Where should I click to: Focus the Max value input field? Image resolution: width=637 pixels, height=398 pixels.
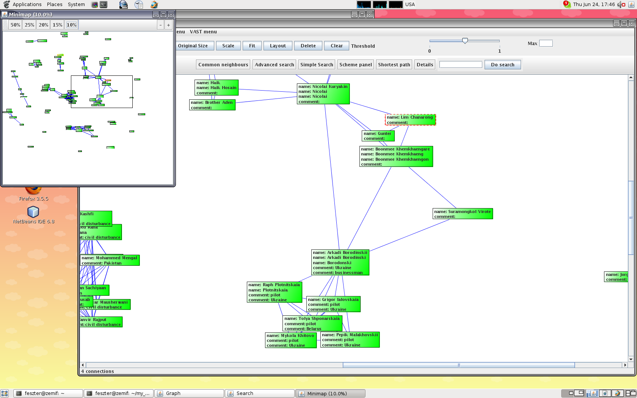[x=546, y=43]
